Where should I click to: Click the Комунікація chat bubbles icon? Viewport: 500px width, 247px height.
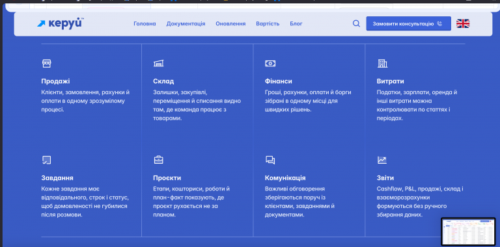[270, 160]
